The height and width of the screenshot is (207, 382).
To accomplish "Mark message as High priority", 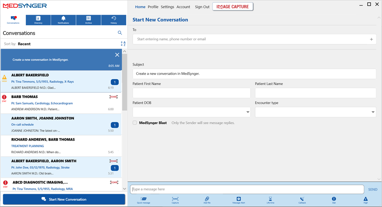I will click(x=365, y=200).
